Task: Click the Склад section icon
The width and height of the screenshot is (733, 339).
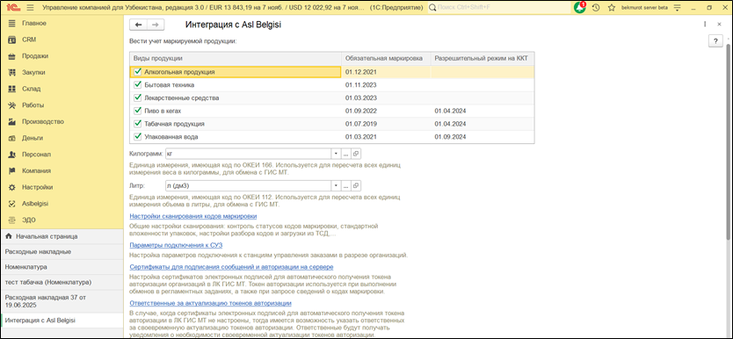Action: (12, 89)
